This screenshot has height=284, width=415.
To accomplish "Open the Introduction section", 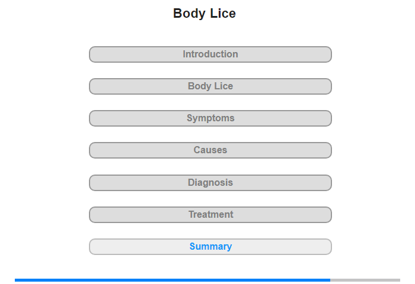I will pyautogui.click(x=210, y=54).
